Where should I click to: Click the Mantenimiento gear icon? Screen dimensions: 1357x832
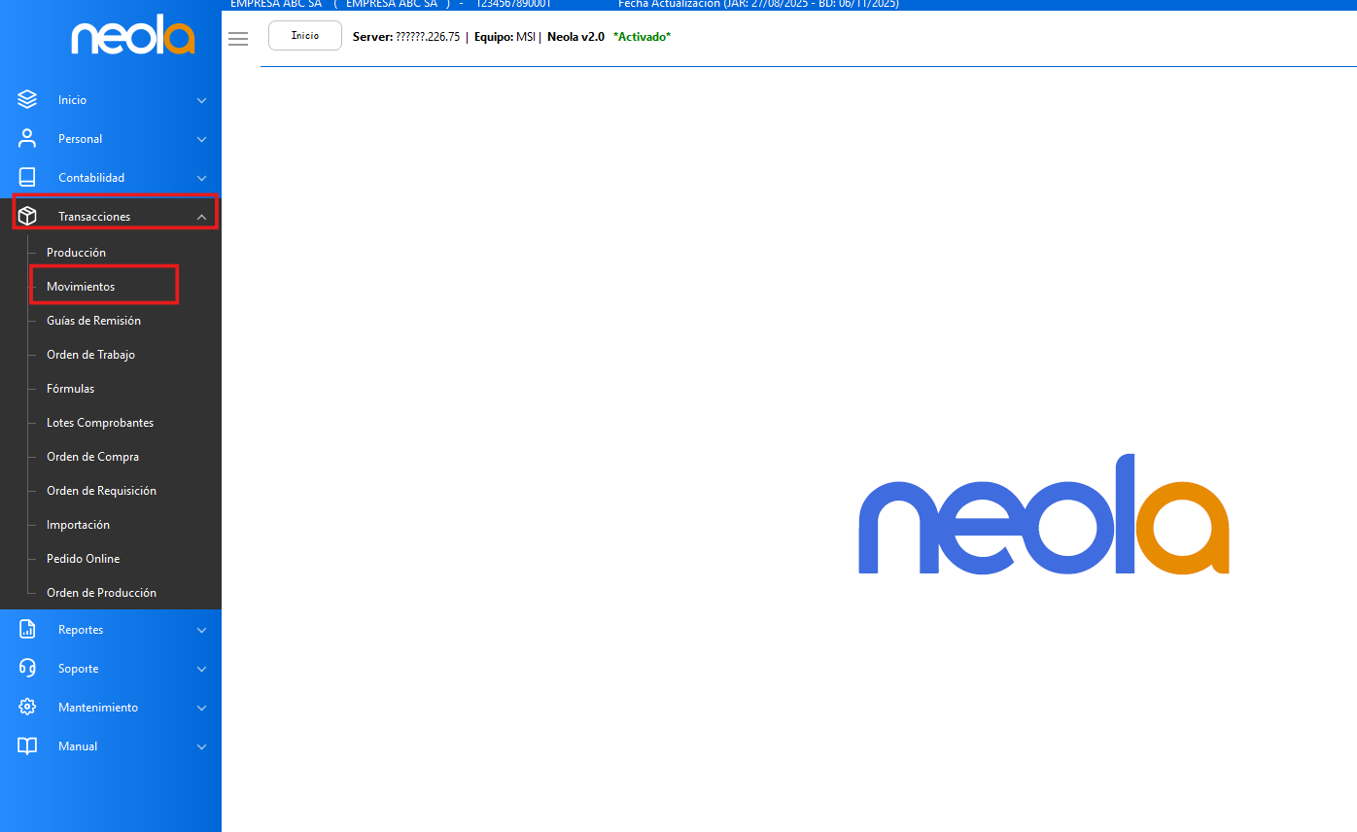point(27,708)
